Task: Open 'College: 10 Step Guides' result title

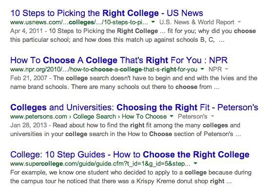Action: click(130, 155)
